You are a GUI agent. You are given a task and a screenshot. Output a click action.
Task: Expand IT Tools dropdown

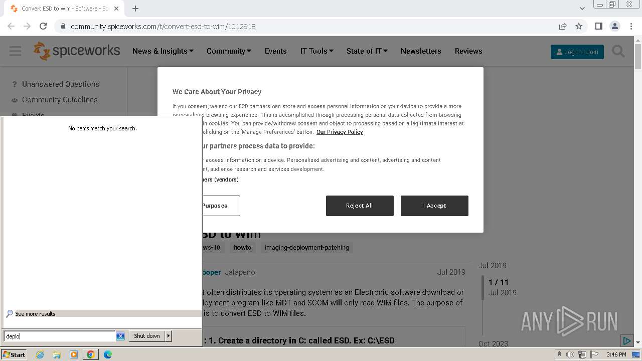click(316, 51)
